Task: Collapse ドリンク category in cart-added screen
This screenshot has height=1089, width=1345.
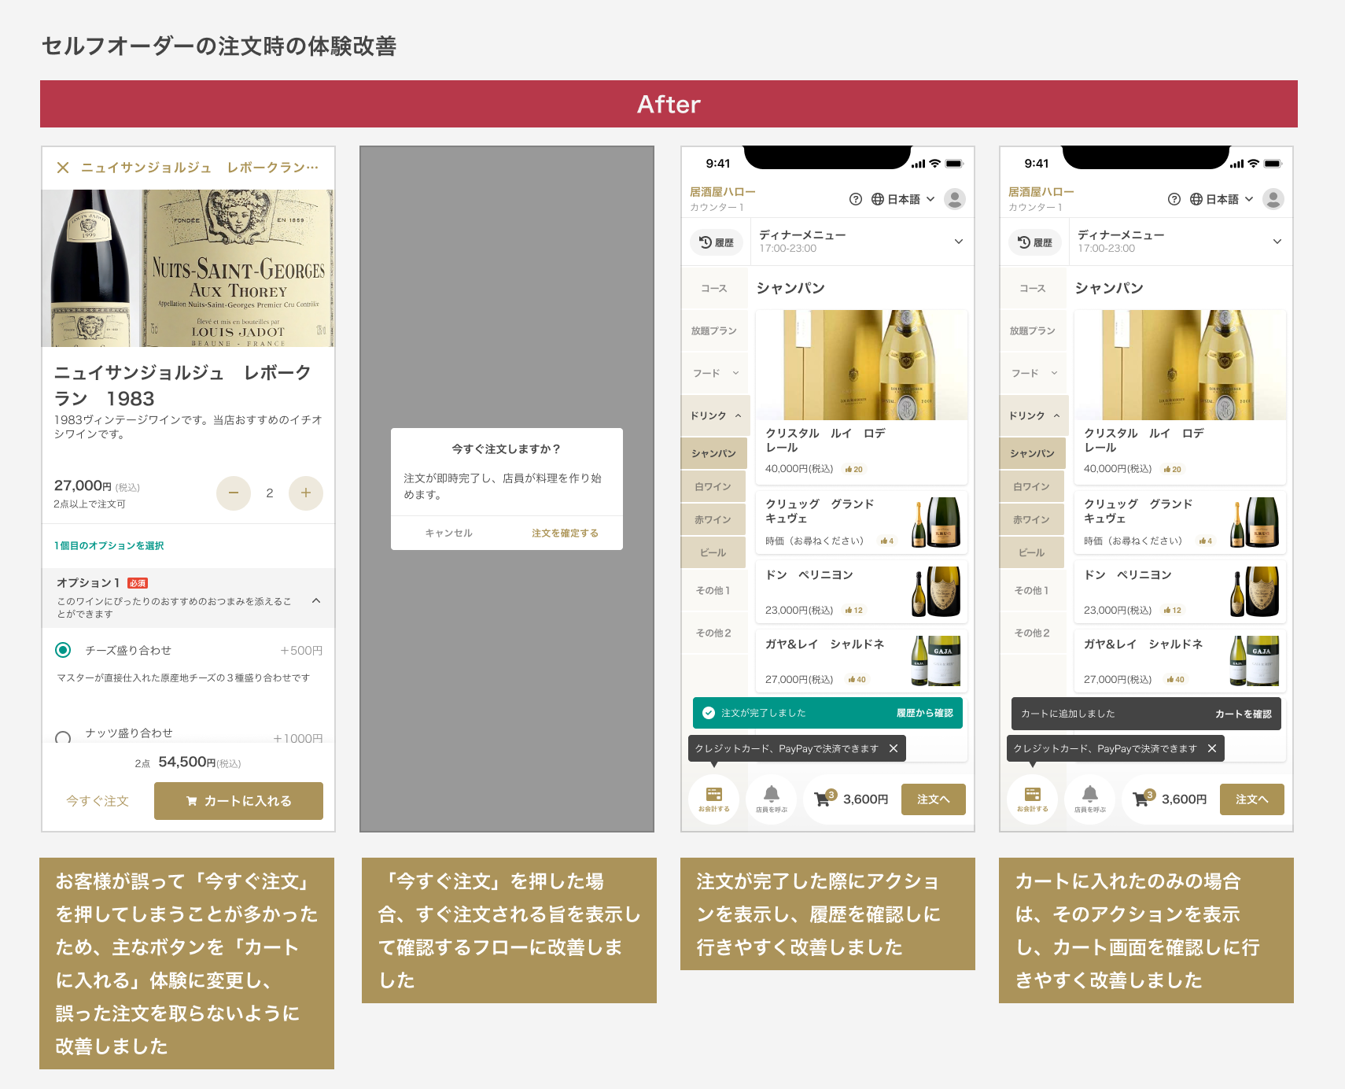Action: click(1034, 415)
